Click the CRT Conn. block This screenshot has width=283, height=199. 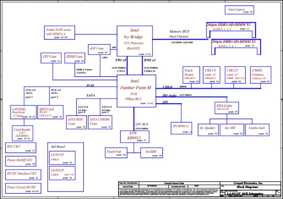click(51, 58)
